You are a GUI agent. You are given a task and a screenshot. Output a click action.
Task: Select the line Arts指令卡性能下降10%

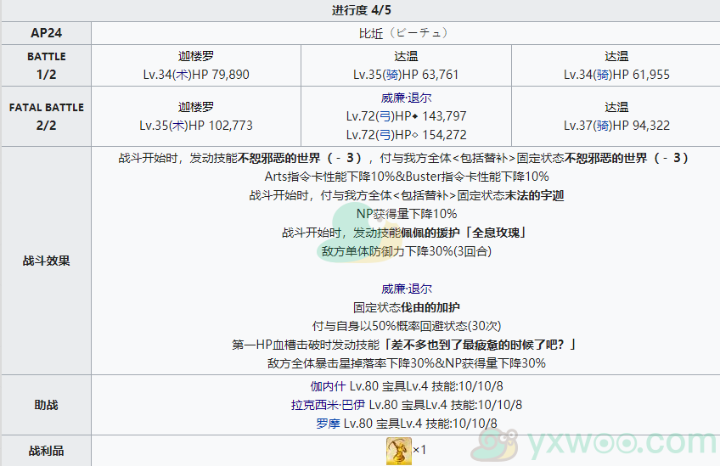pos(407,177)
